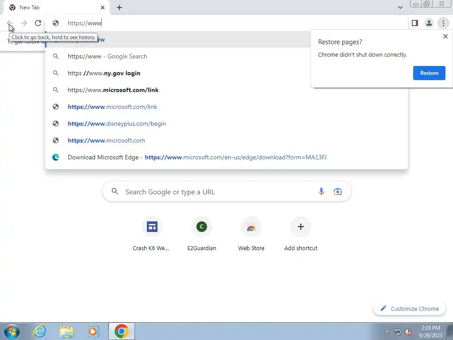
Task: Launch Internet Explorer from taskbar
Action: tap(39, 331)
